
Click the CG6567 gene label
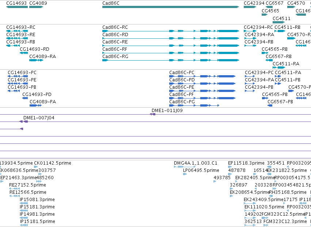[x=274, y=3]
